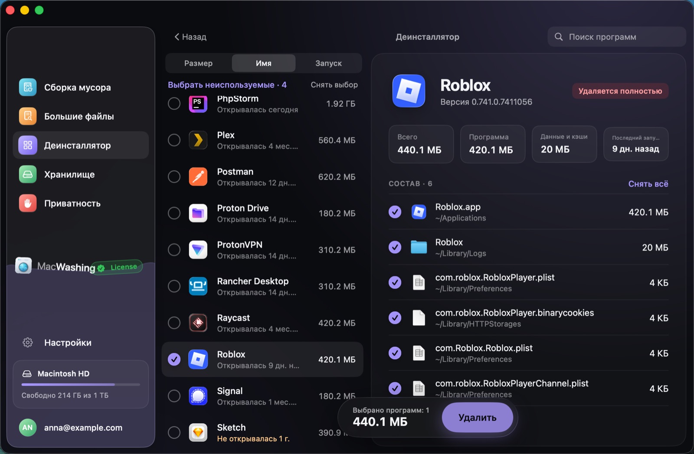Select the Sketch checkbox
This screenshot has width=694, height=454.
click(x=174, y=432)
